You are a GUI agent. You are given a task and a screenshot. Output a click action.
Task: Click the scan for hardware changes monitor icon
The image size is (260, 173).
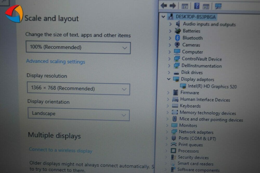(x=218, y=6)
